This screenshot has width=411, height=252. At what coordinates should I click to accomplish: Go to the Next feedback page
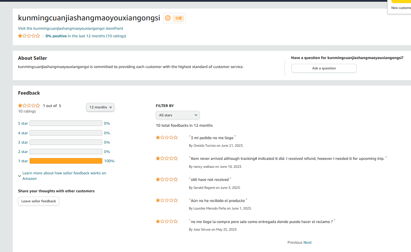tap(307, 242)
